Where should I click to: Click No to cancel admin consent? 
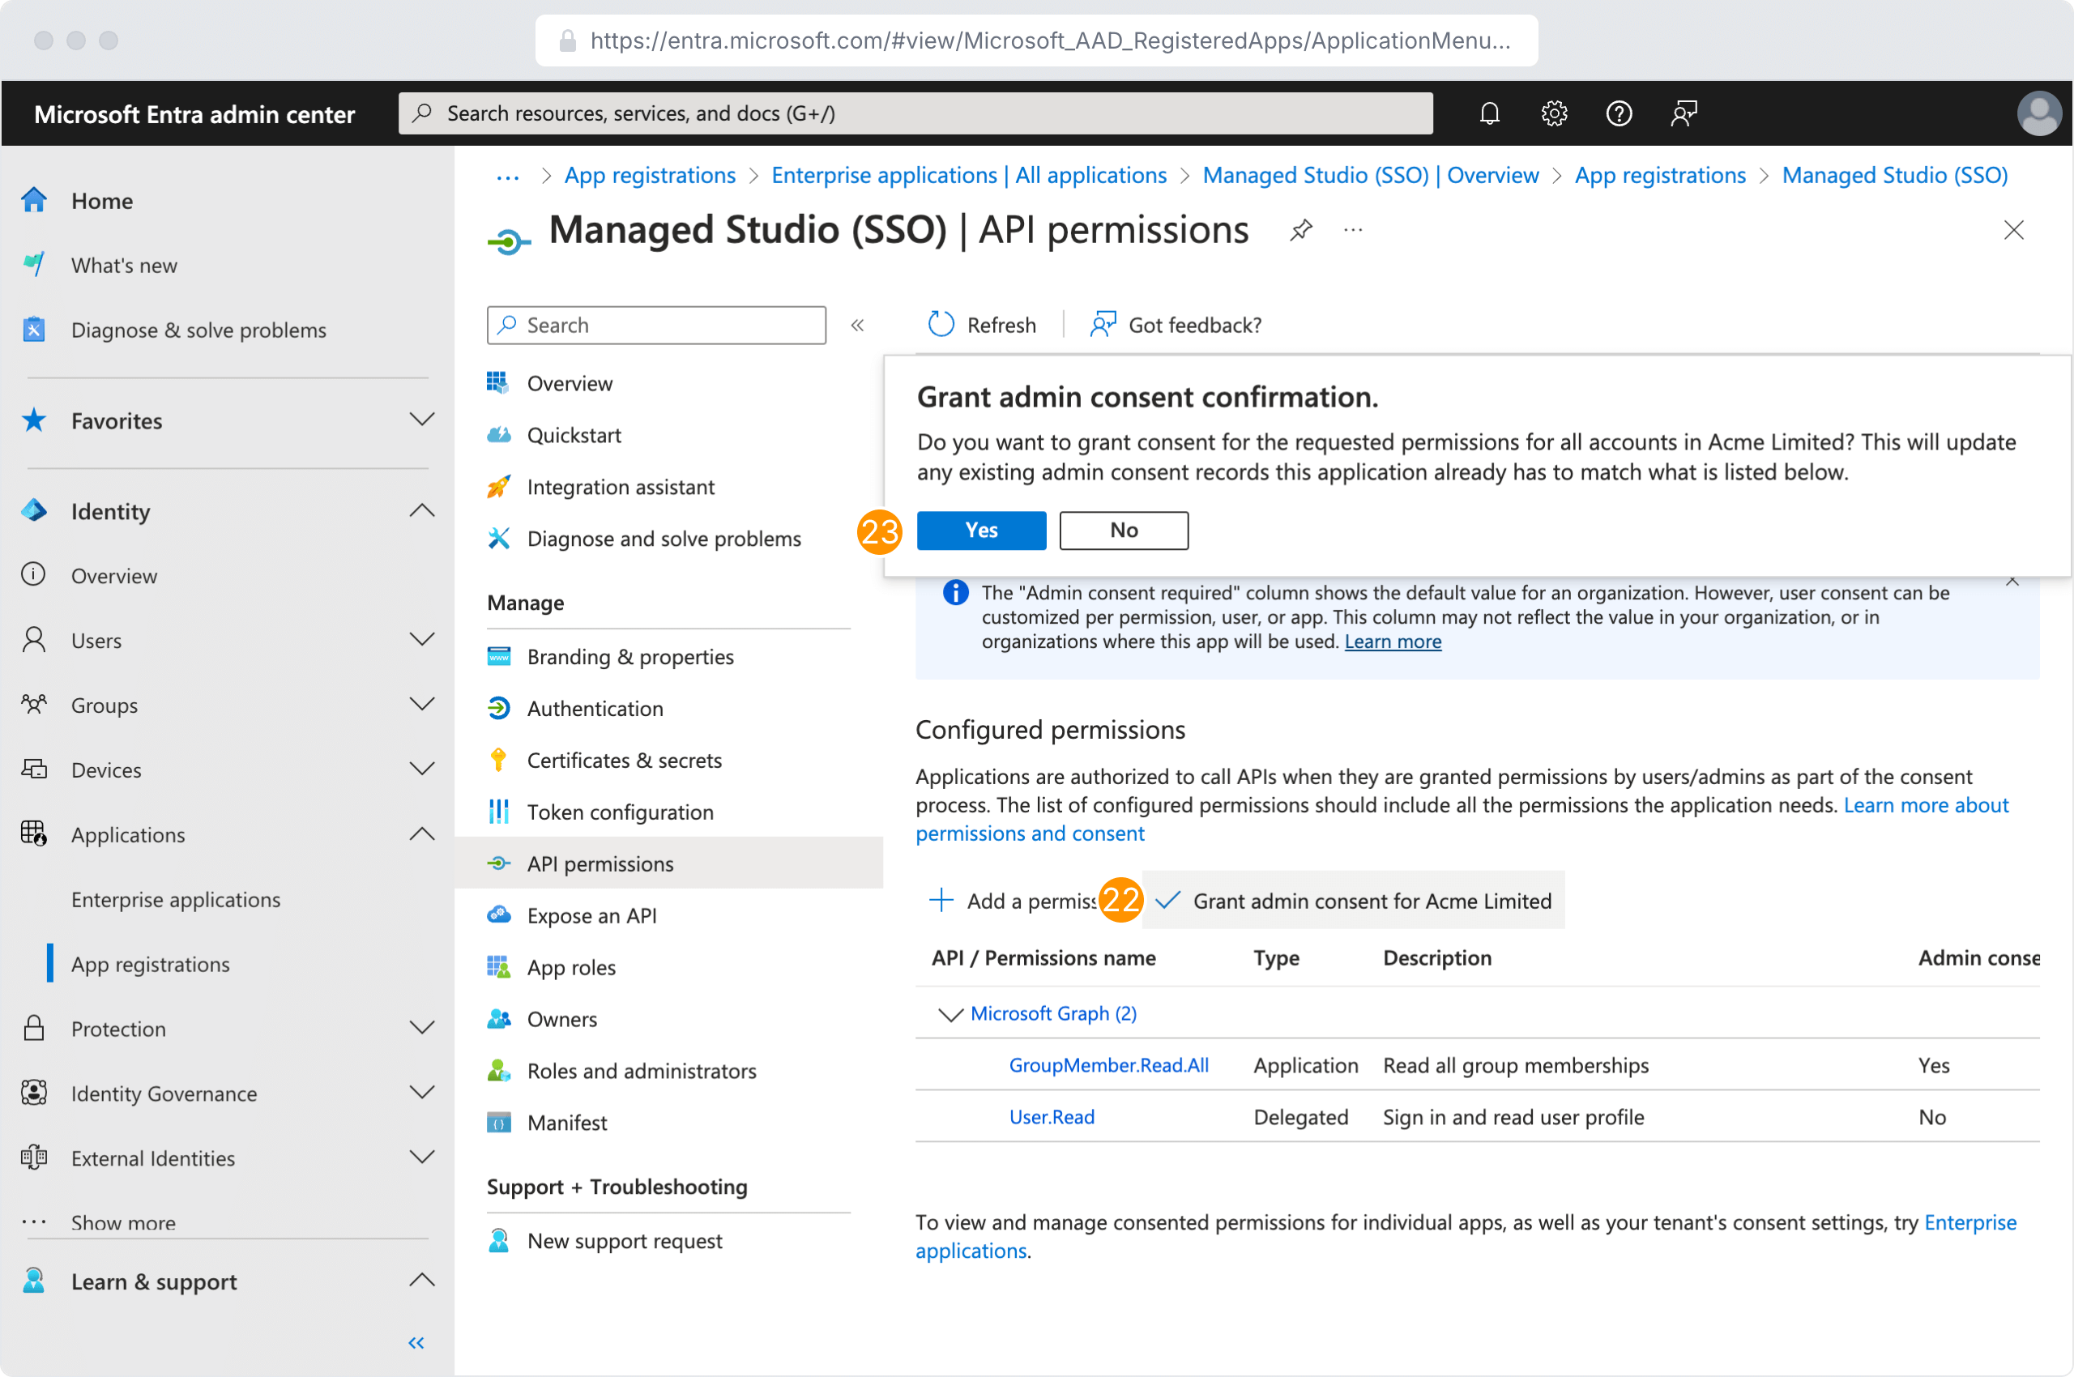(x=1123, y=530)
